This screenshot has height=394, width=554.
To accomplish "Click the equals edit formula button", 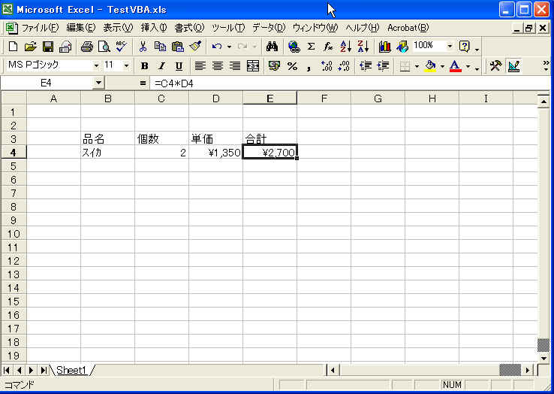I will click(x=143, y=83).
